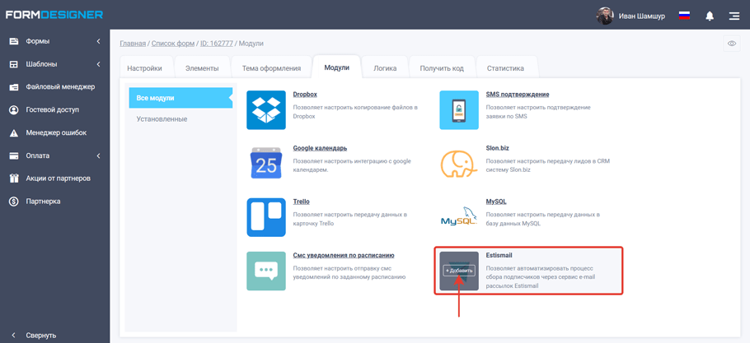Open the hamburger menu in header

click(734, 16)
